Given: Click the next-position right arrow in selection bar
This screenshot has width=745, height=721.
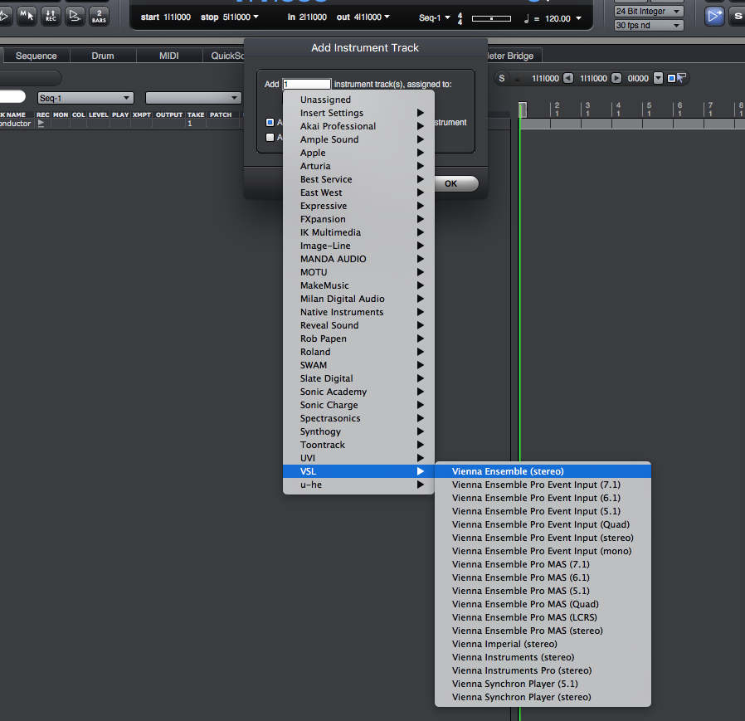Looking at the screenshot, I should click(616, 79).
